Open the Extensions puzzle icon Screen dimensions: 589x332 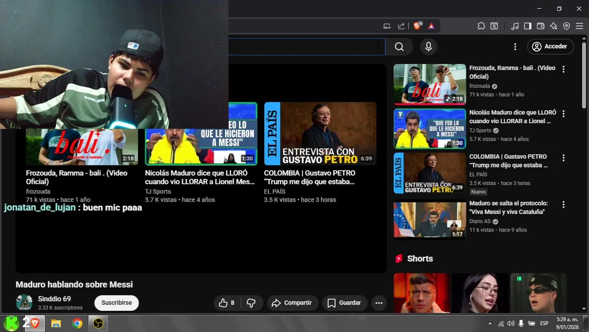coord(481,26)
